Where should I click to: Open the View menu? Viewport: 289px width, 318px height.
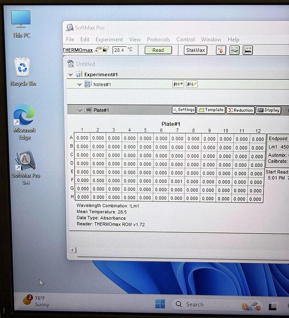pyautogui.click(x=135, y=39)
